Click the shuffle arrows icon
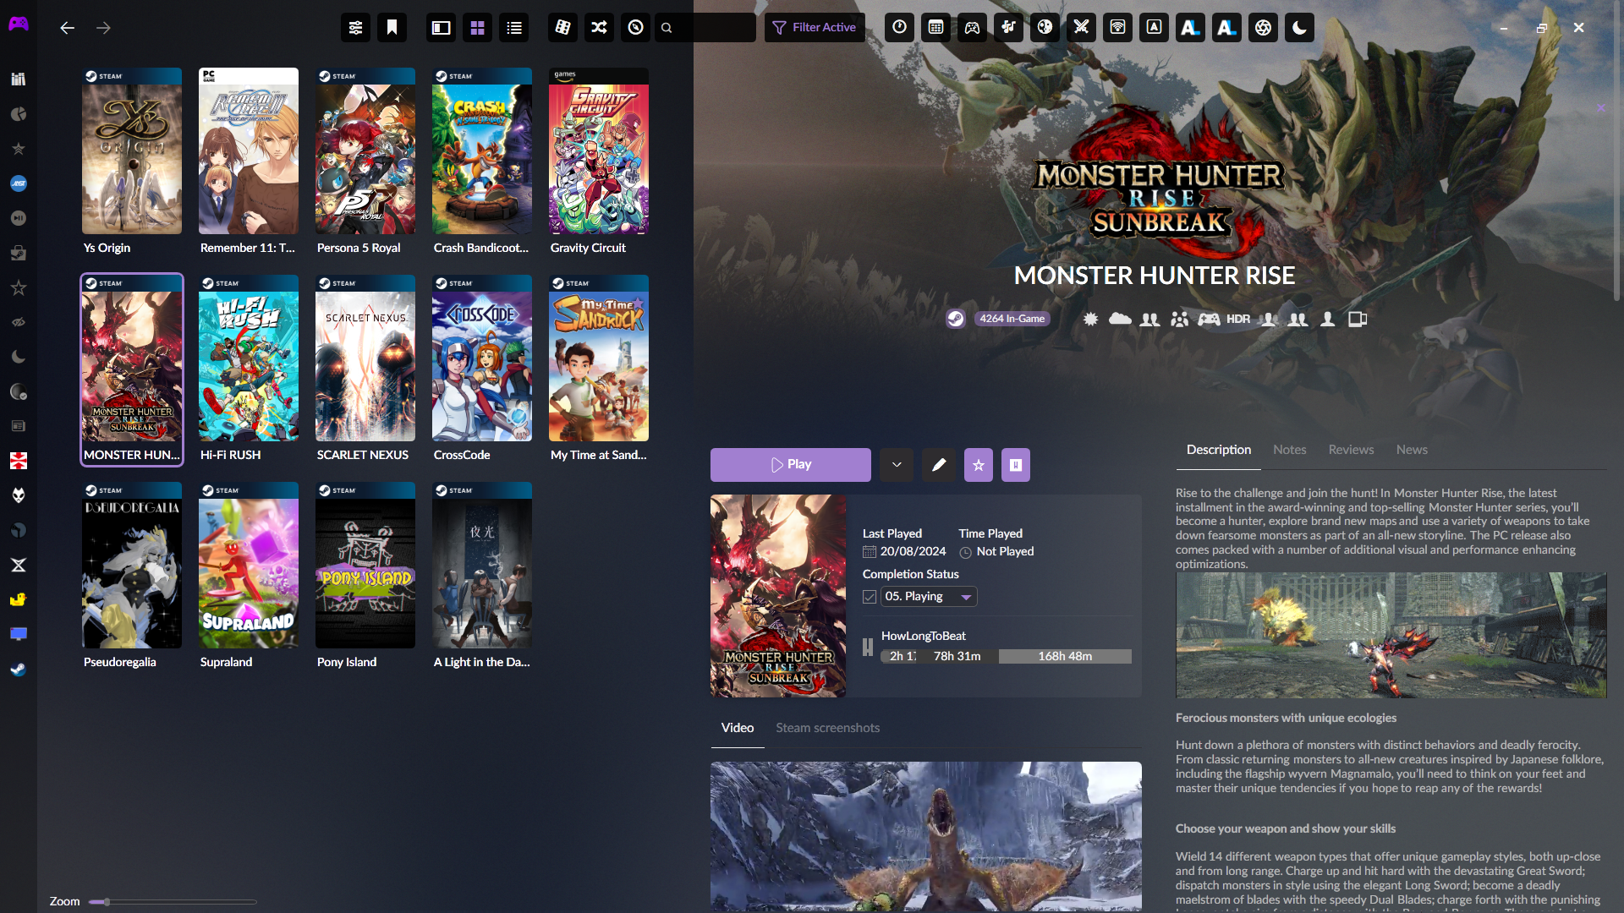1624x913 pixels. (x=599, y=28)
